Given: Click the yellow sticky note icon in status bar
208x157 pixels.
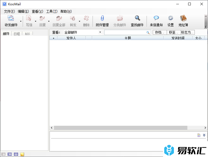Looking at the screenshot, I should click(22, 154).
